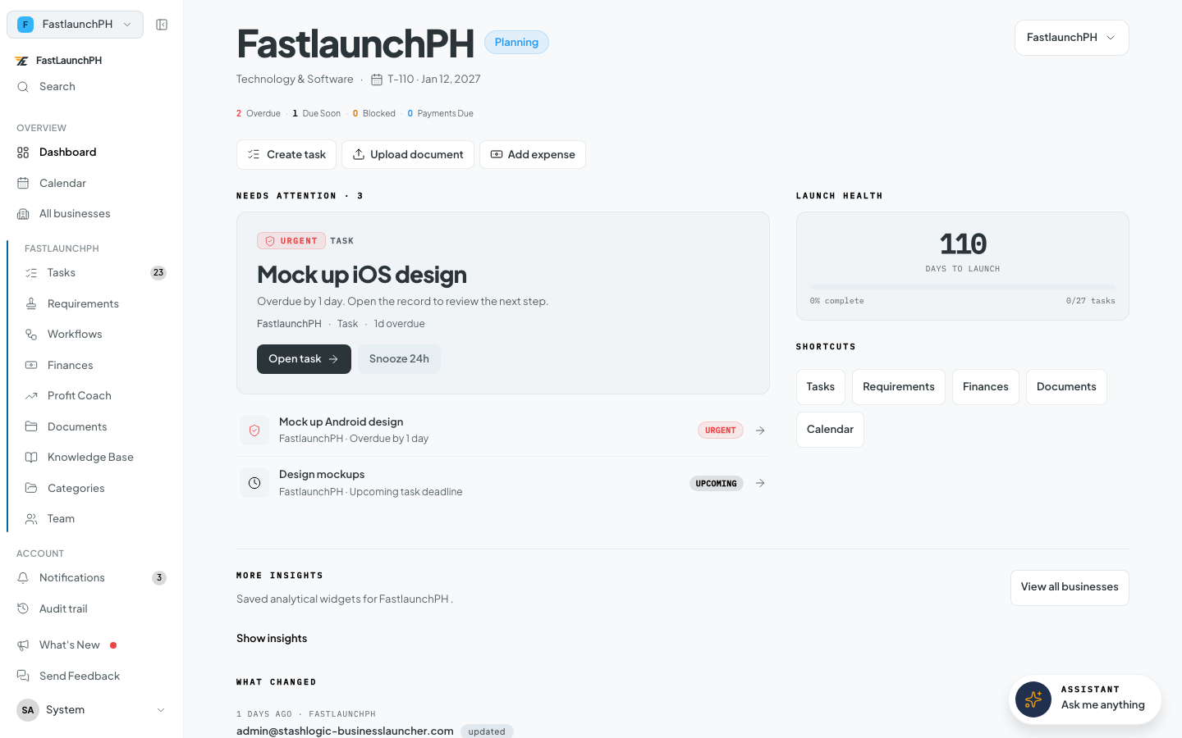This screenshot has height=738, width=1182.
Task: Expand Show insights section
Action: pyautogui.click(x=272, y=639)
